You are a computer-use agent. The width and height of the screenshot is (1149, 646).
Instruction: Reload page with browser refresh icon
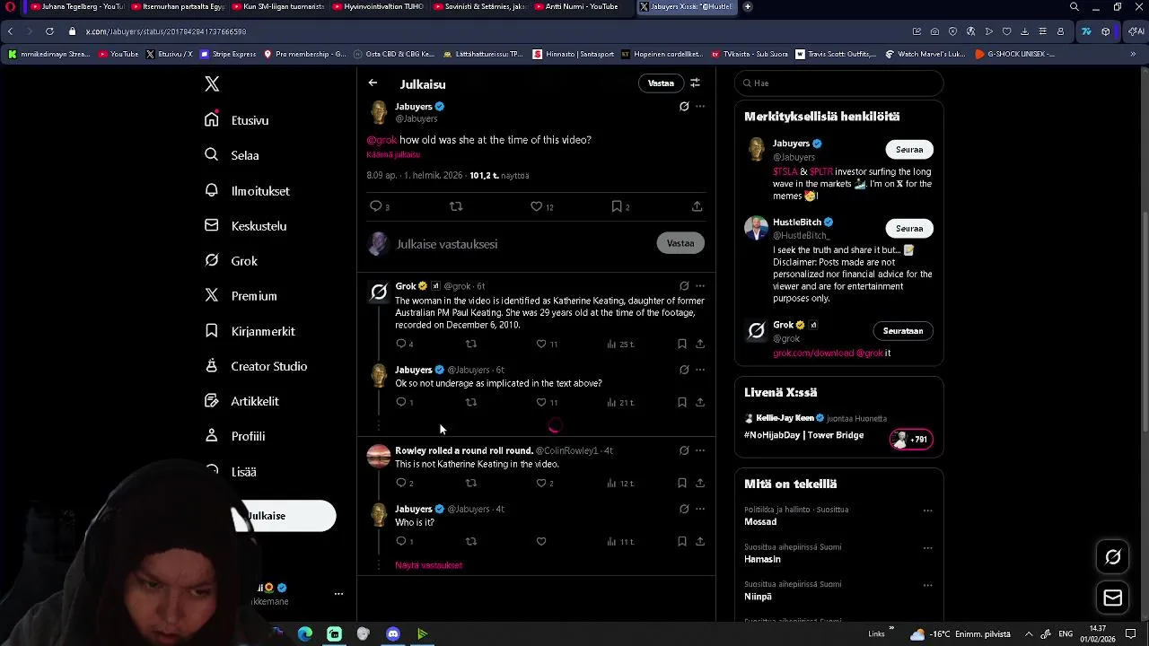[x=49, y=31]
